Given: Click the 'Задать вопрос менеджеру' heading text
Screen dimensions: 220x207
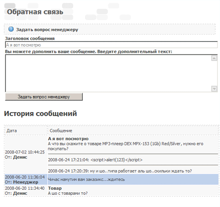Looking at the screenshot, I should click(47, 30).
